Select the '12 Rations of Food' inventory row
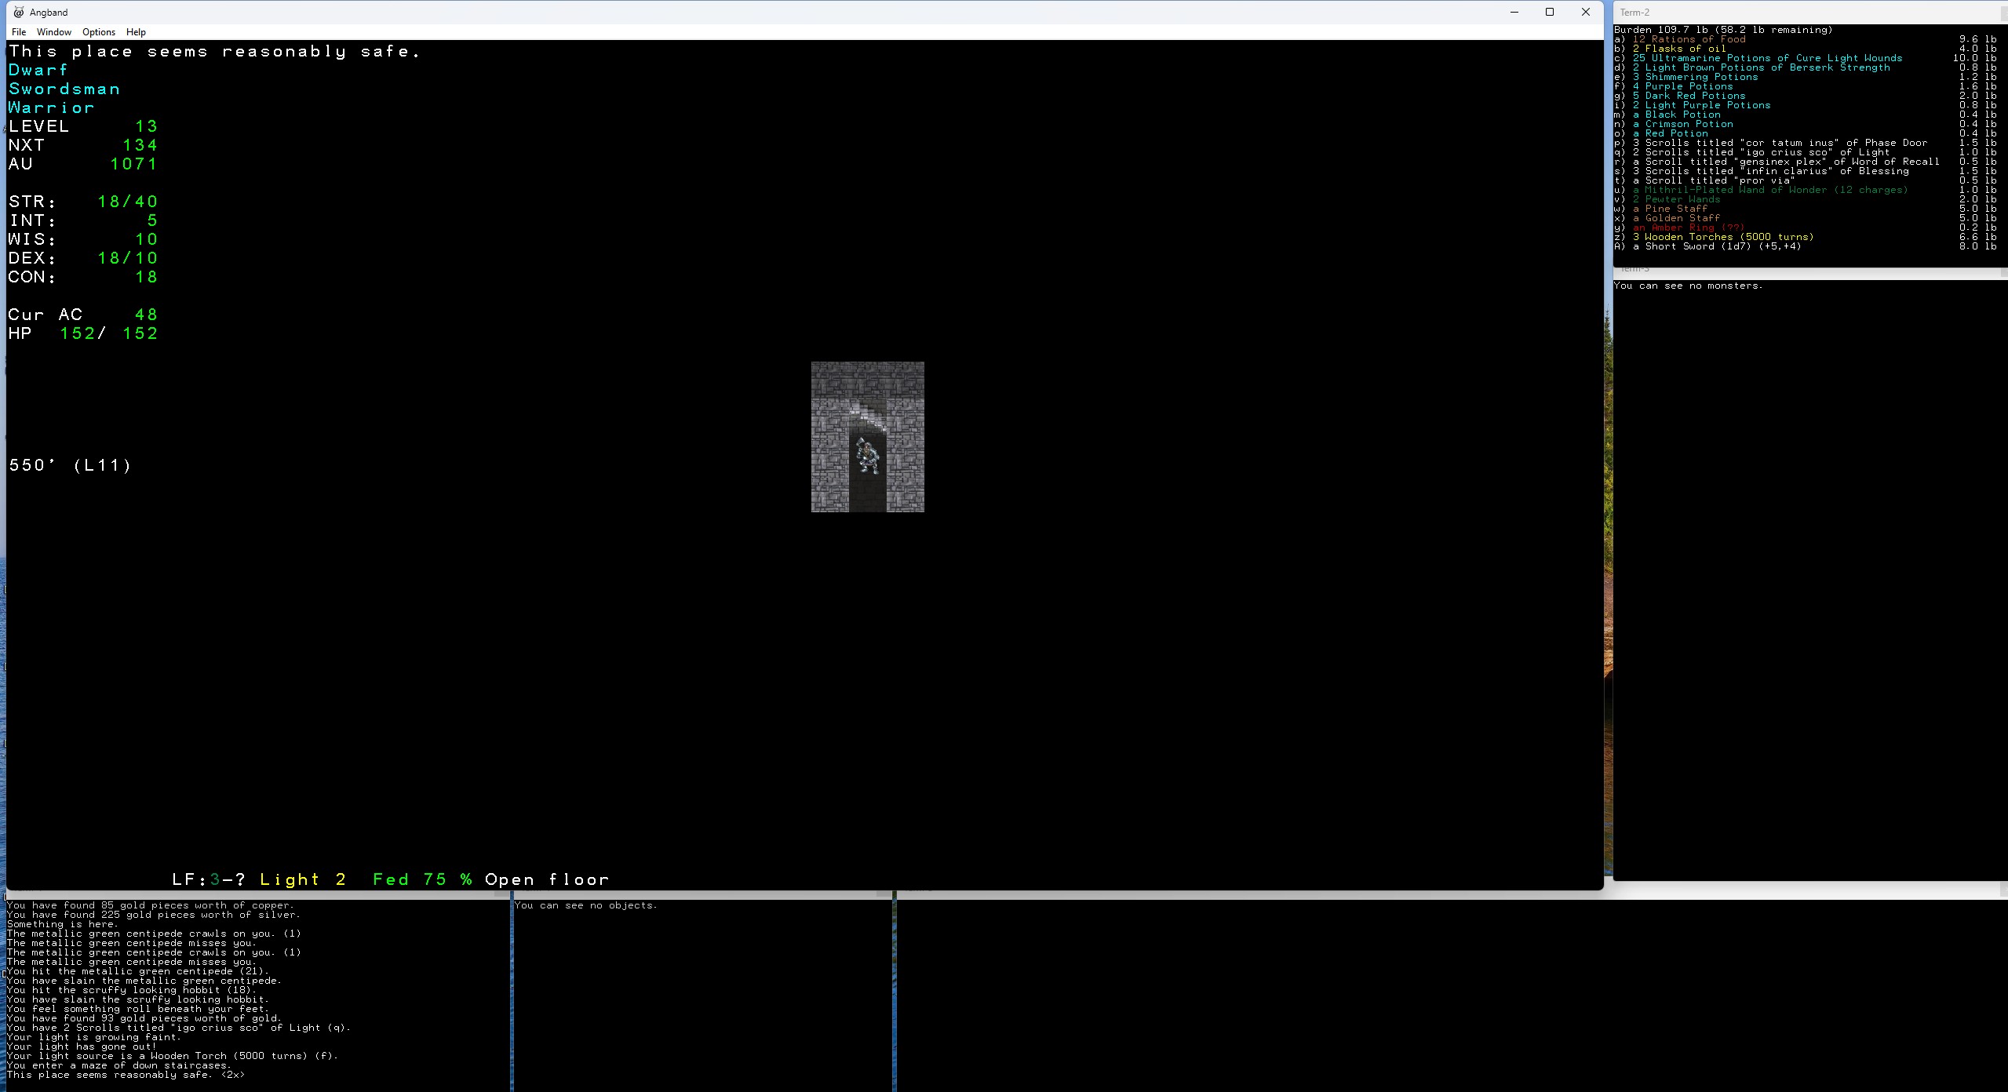 (x=1806, y=39)
